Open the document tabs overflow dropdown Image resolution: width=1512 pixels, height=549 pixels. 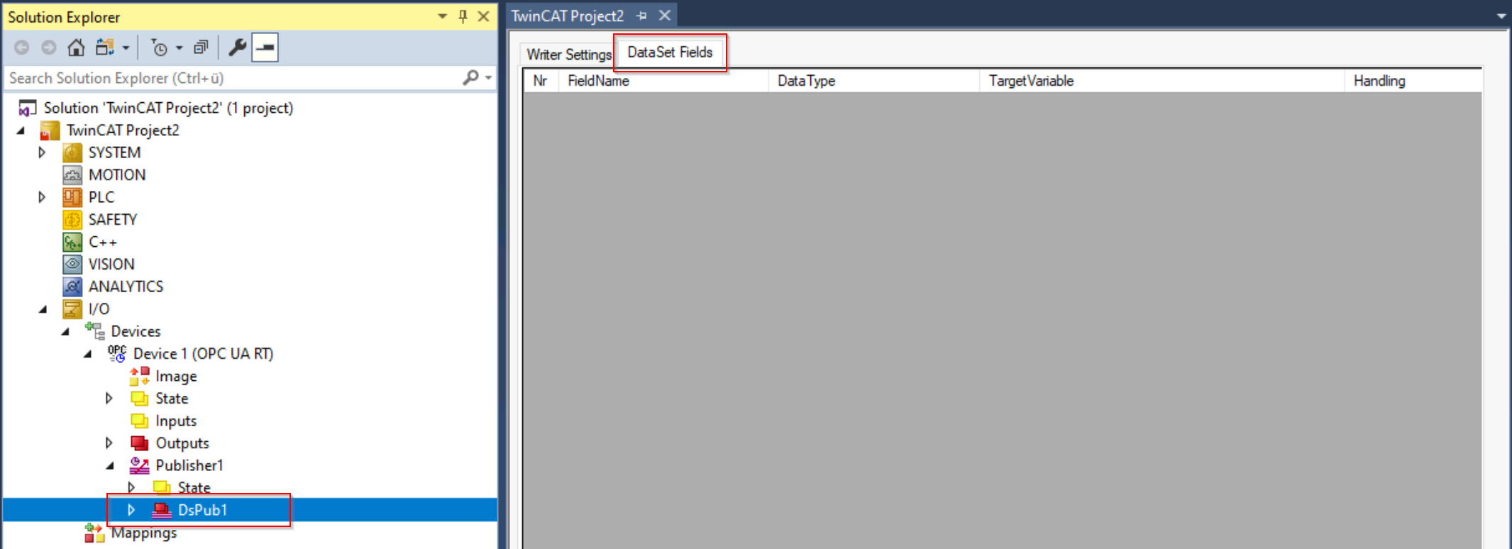pyautogui.click(x=1501, y=16)
